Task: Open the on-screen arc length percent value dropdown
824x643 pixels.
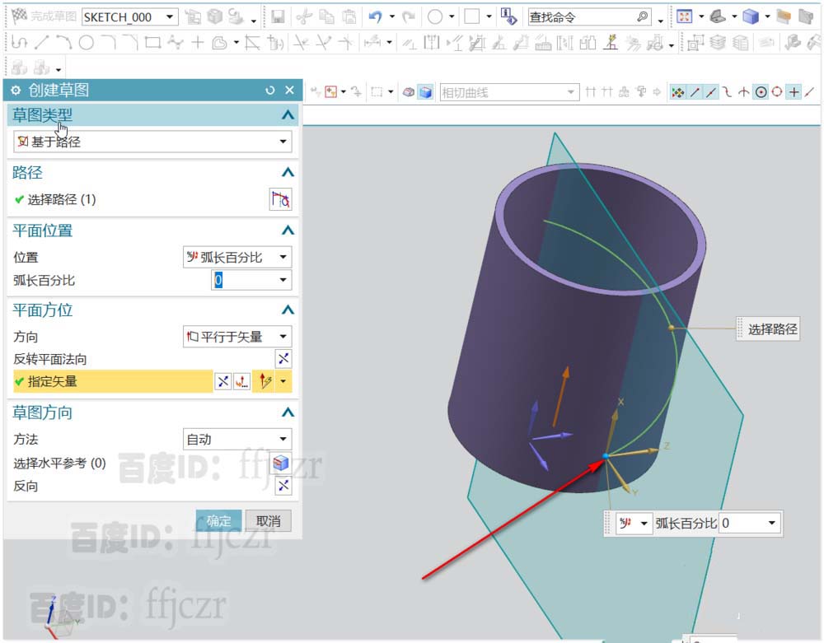Action: point(772,523)
